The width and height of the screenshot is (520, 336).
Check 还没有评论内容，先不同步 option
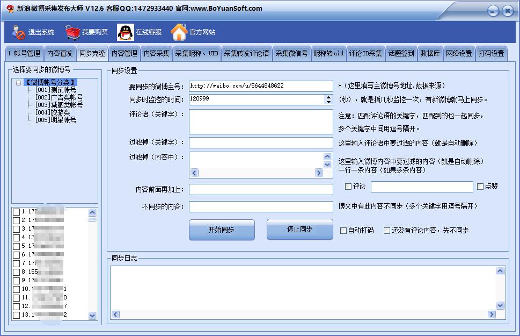(x=387, y=230)
